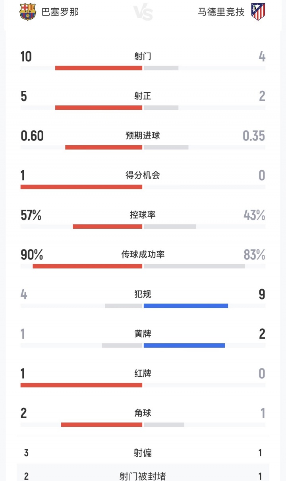
Task: Click the 黄牌 stat label
Action: coord(143,334)
